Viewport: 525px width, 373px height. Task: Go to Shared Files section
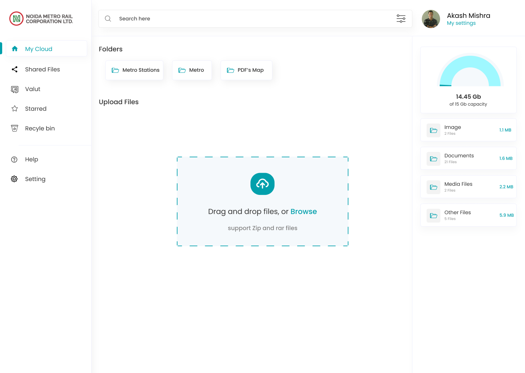[x=42, y=69]
